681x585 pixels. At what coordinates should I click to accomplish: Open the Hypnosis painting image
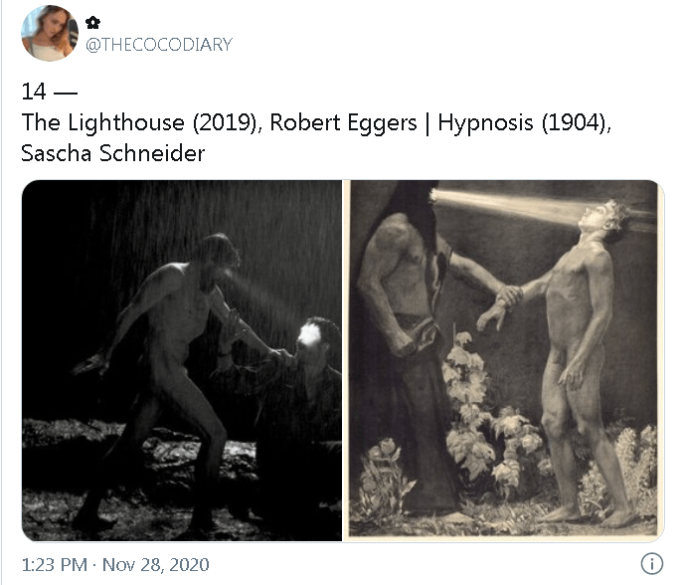(504, 361)
